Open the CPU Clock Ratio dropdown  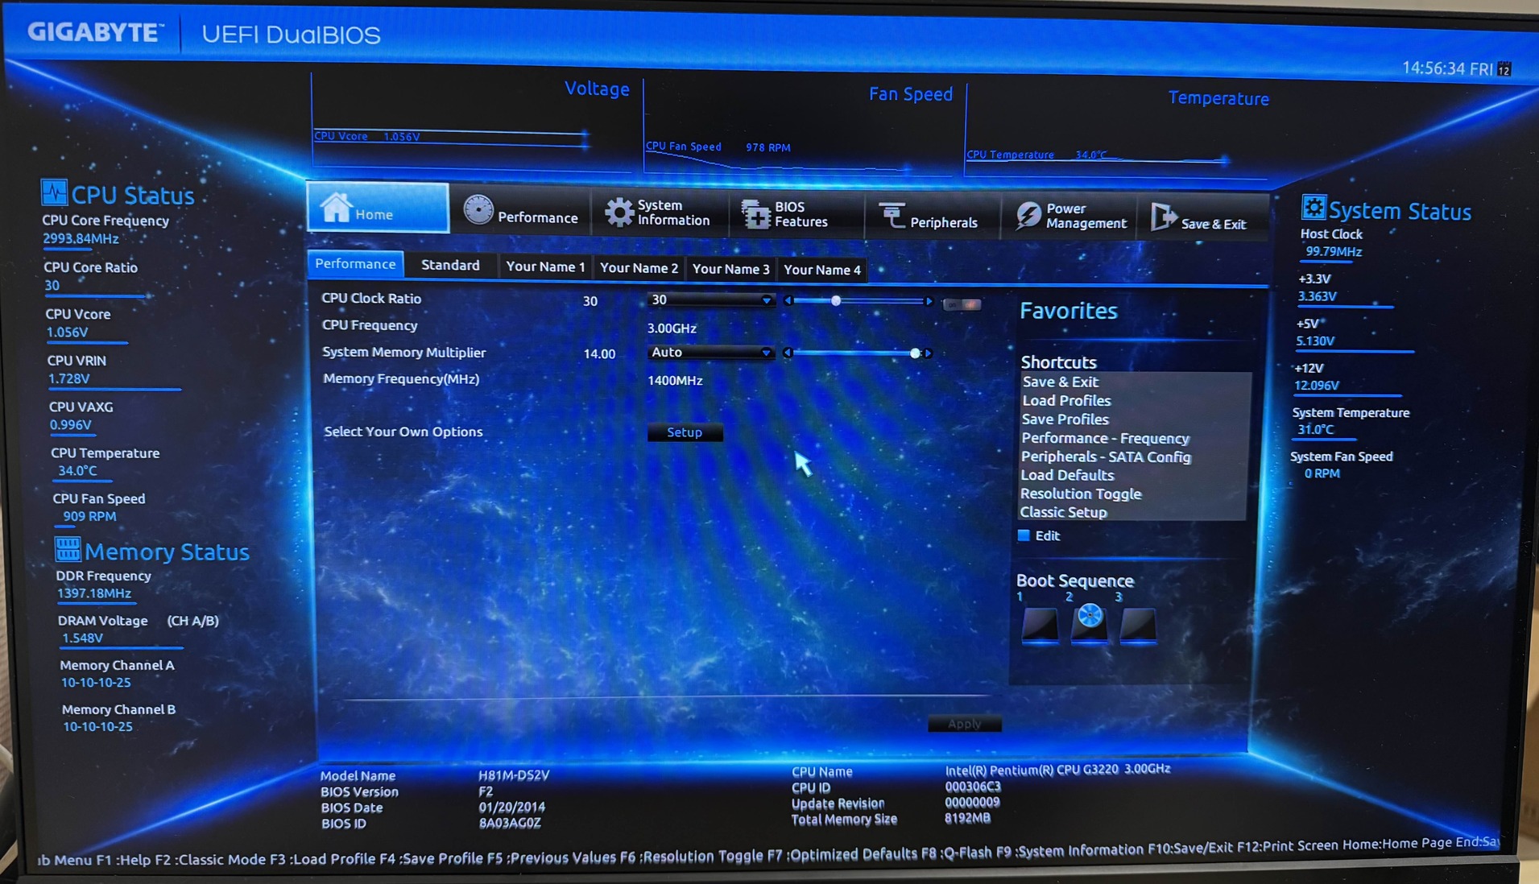[710, 300]
